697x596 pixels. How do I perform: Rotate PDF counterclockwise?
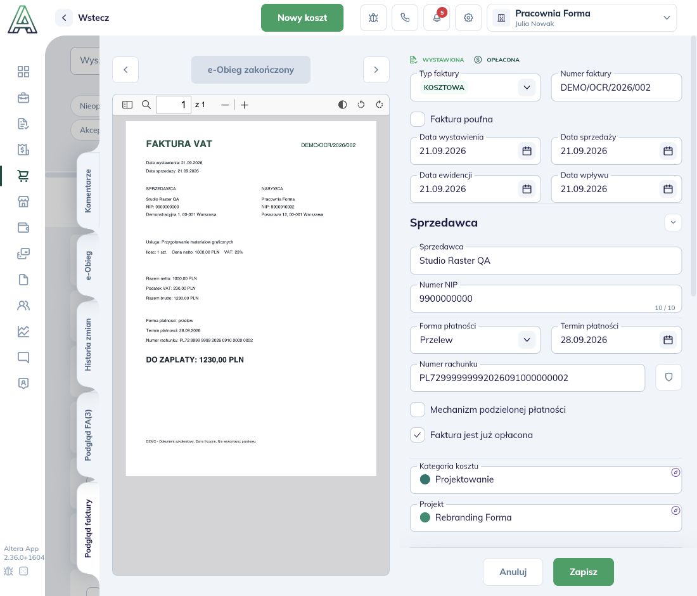click(x=361, y=105)
